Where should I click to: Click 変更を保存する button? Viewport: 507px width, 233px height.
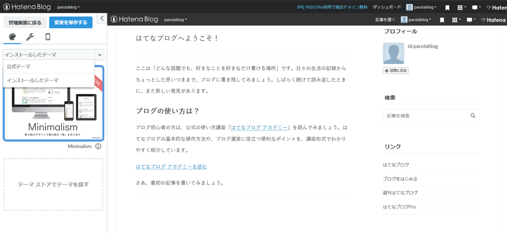pyautogui.click(x=71, y=22)
